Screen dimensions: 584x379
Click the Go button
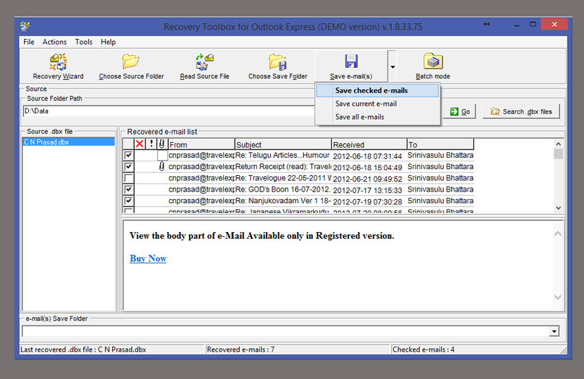(460, 112)
